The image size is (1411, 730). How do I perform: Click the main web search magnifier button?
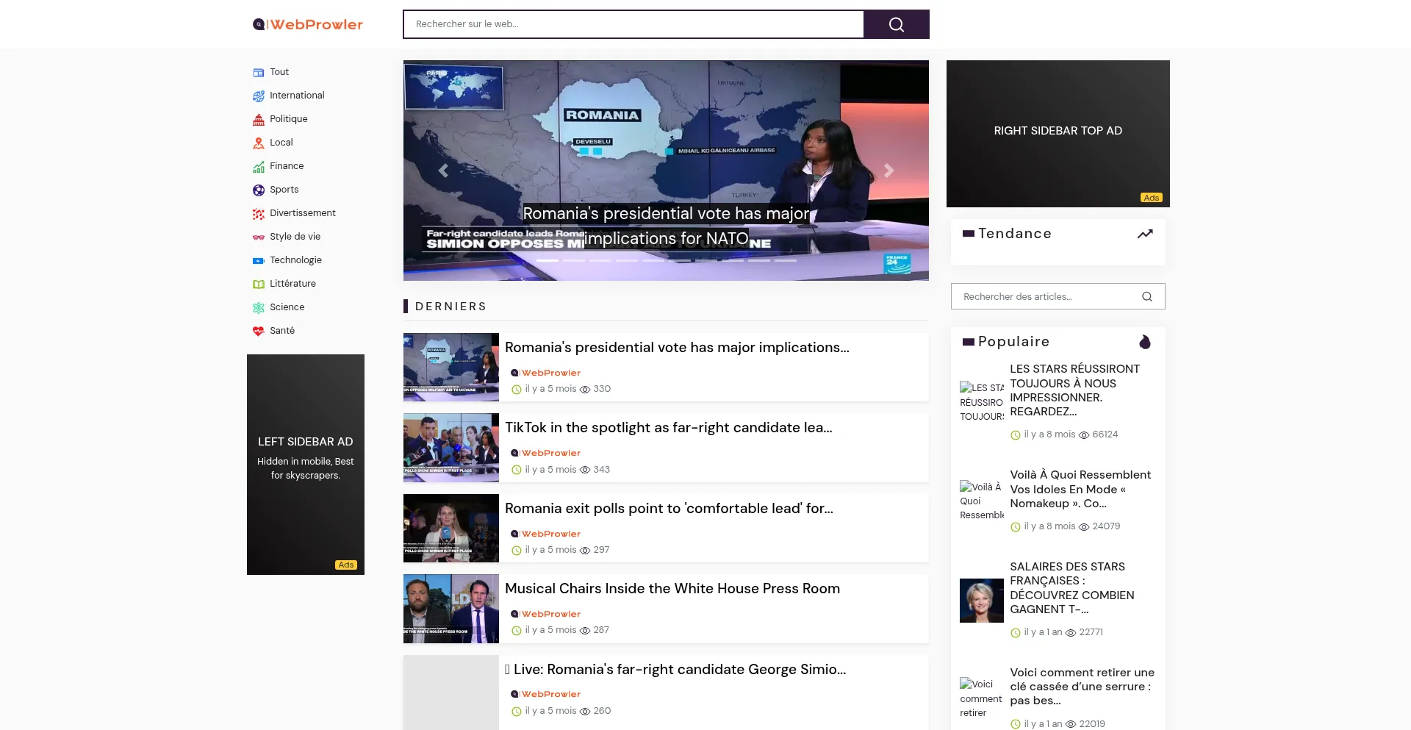click(896, 24)
